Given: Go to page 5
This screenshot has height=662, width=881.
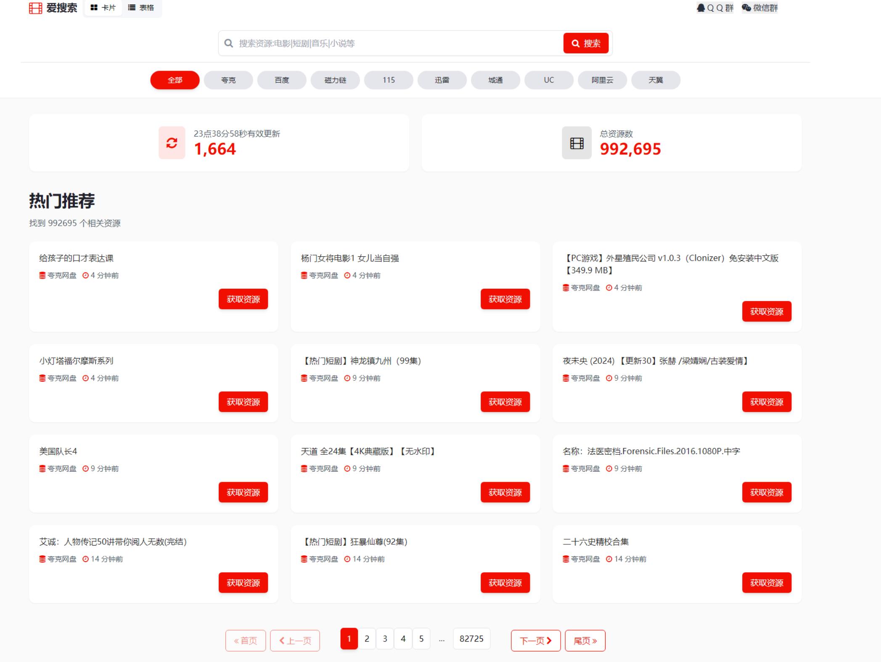Looking at the screenshot, I should (x=421, y=638).
